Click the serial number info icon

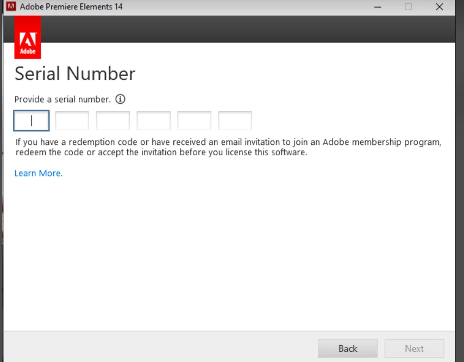(x=120, y=99)
